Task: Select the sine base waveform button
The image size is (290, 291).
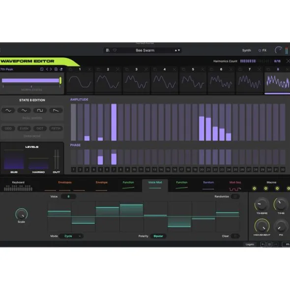Action: pyautogui.click(x=8, y=110)
